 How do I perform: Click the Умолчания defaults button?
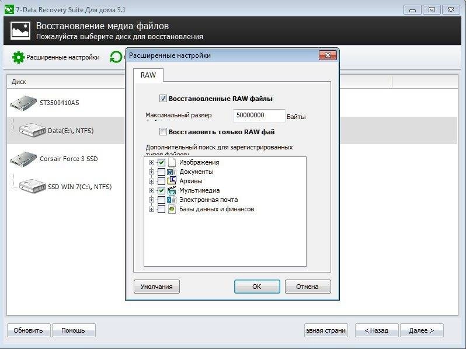point(157,287)
